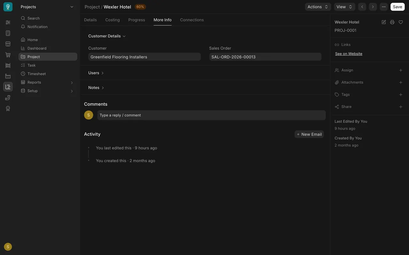Open the storefront selling module icon
The height and width of the screenshot is (255, 409).
pyautogui.click(x=8, y=44)
